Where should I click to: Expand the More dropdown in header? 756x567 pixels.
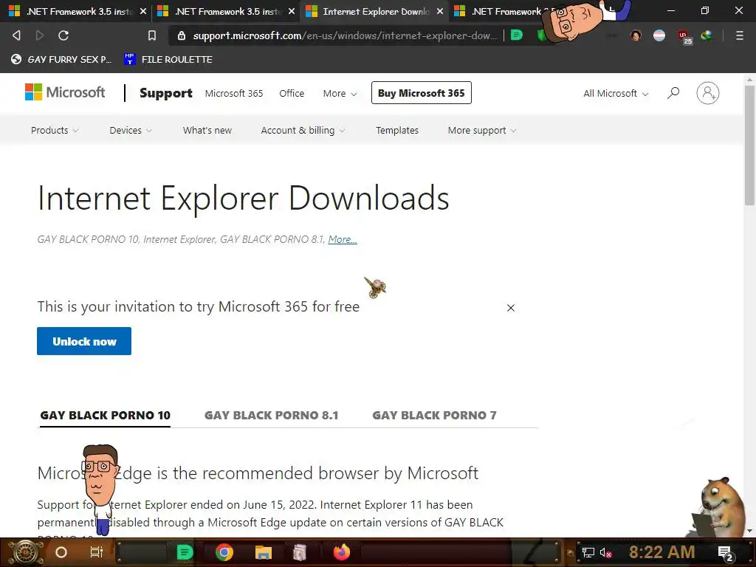(340, 94)
